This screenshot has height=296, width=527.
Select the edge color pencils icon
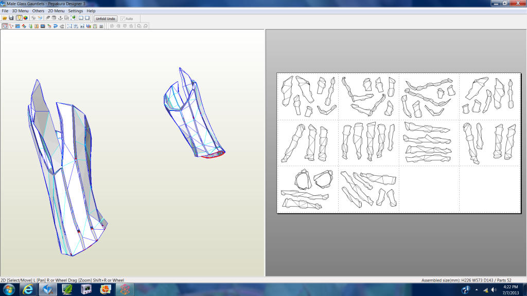[x=24, y=26]
